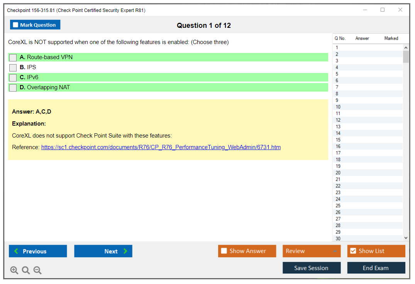
Task: Click the Marked column header
Action: [391, 38]
